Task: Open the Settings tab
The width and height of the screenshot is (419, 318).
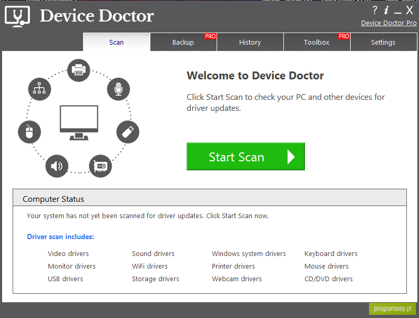Action: pyautogui.click(x=383, y=42)
